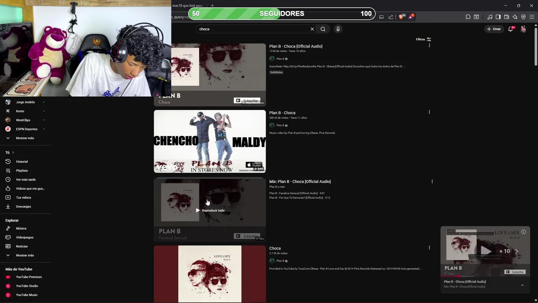The height and width of the screenshot is (303, 538).
Task: Open Plan B channel under first result
Action: click(x=280, y=59)
